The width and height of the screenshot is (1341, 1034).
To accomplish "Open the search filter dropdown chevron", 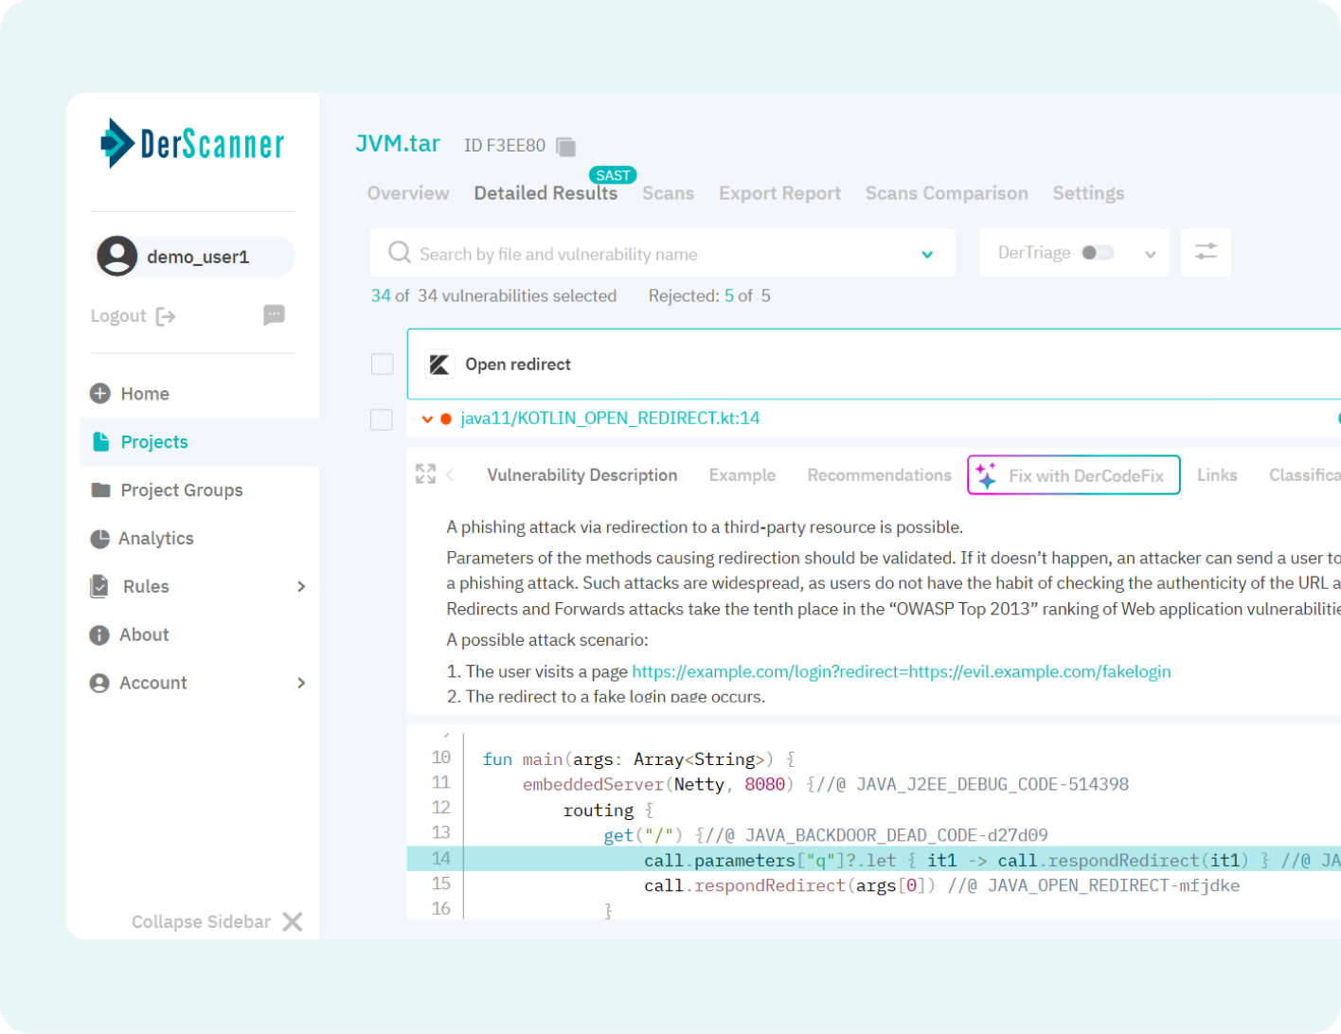I will click(x=926, y=254).
